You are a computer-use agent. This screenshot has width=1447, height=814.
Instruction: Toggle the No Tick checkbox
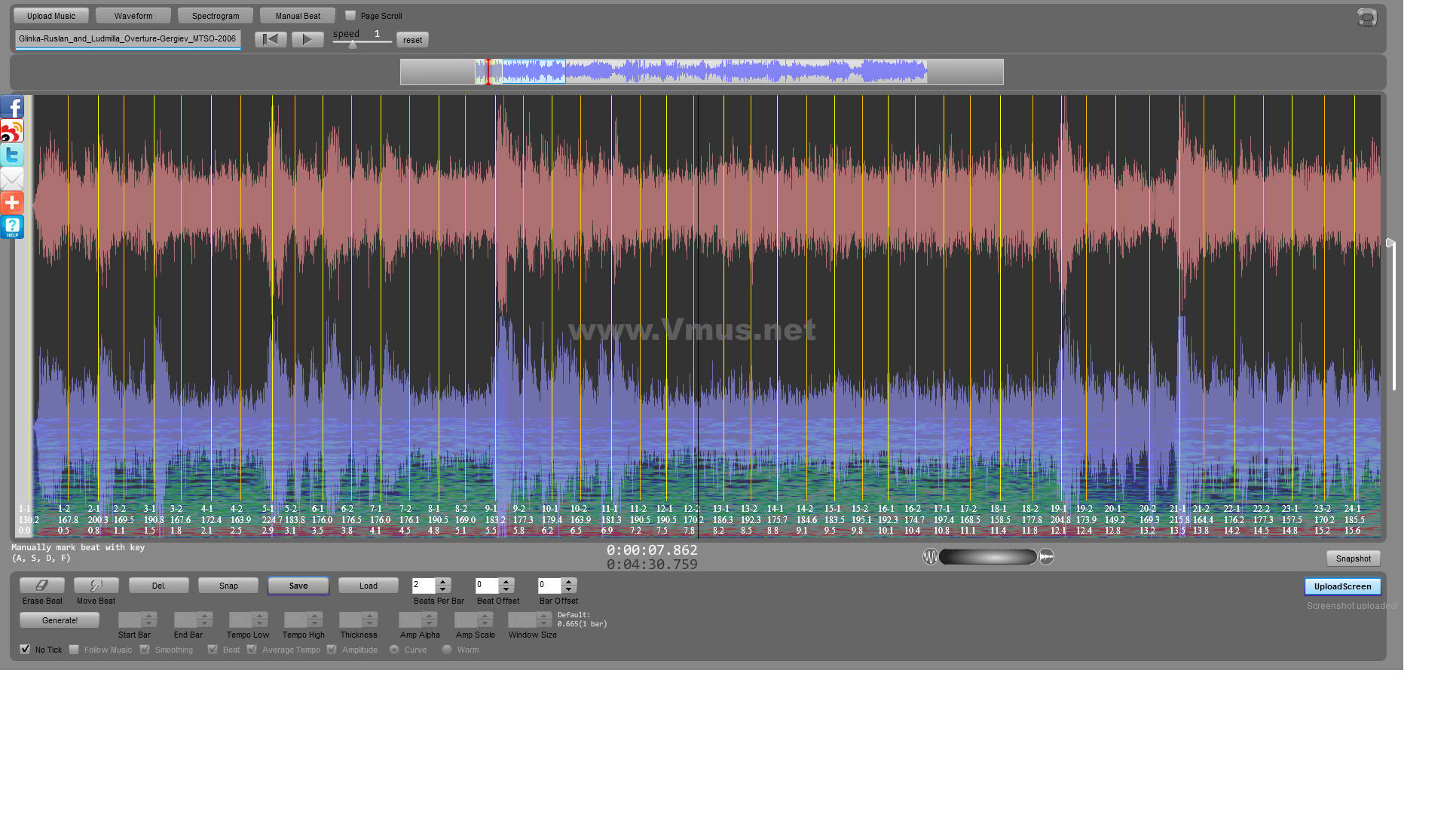click(25, 649)
